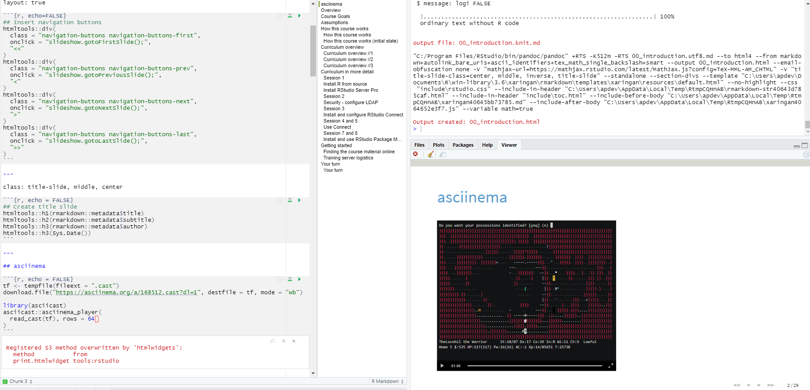This screenshot has width=810, height=390.
Task: Open chunk options gear for navigation buttons chunk
Action: [280, 16]
